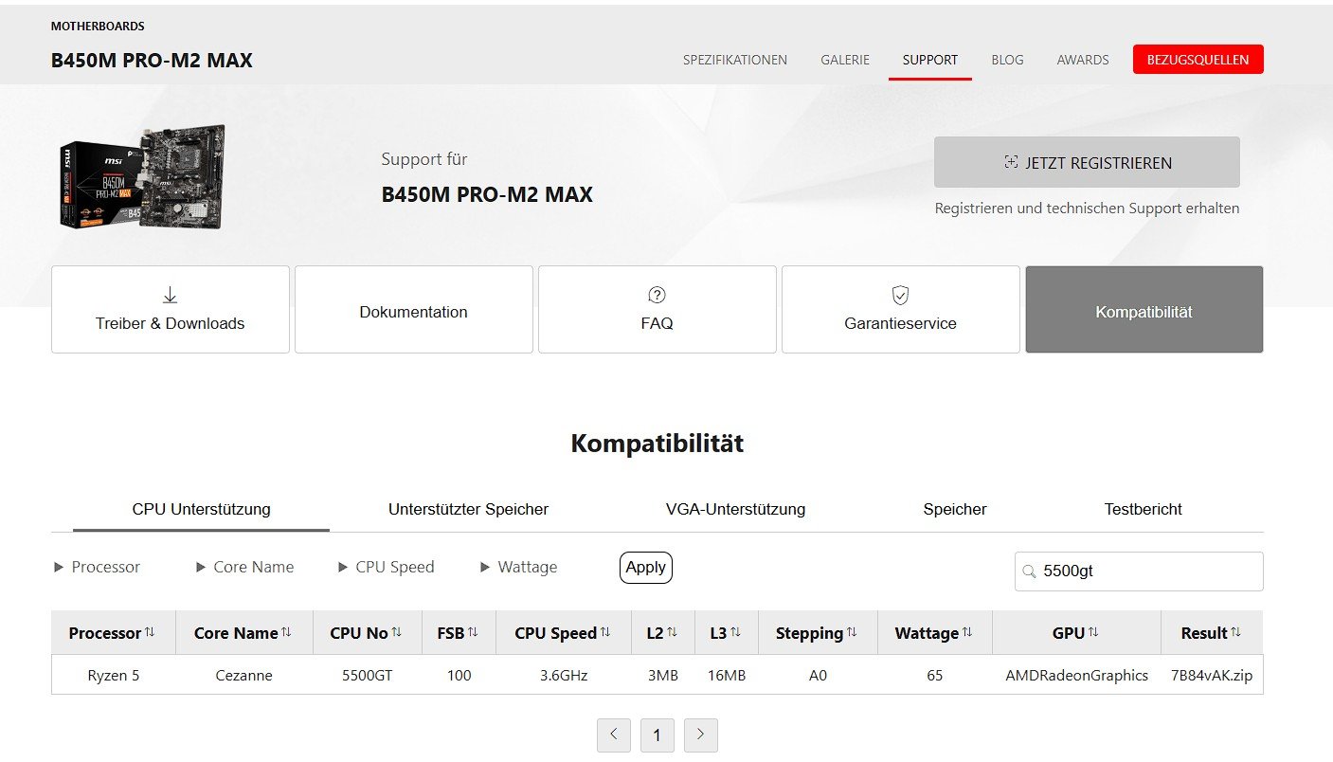
Task: Sort by the Core Name column
Action: (243, 632)
